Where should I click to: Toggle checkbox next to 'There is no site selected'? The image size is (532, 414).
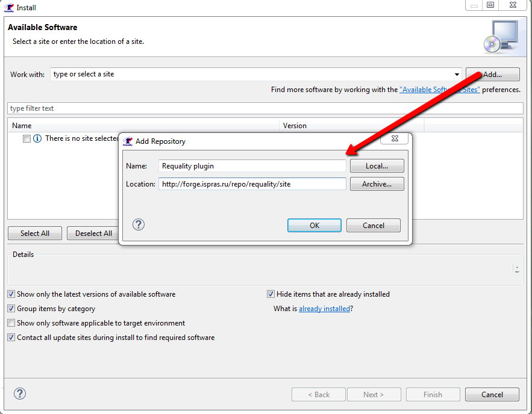(27, 138)
